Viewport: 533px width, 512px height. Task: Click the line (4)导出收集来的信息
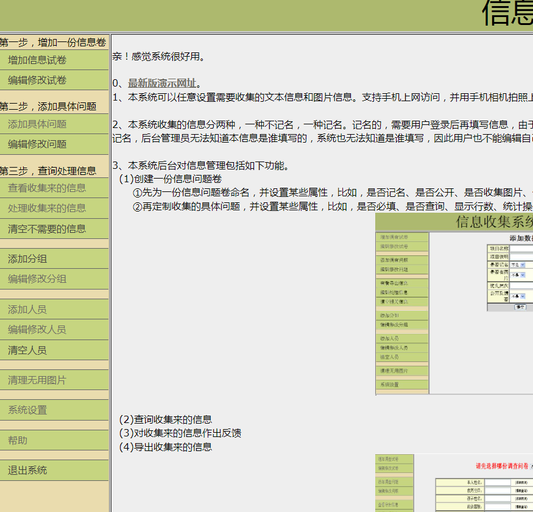click(166, 447)
